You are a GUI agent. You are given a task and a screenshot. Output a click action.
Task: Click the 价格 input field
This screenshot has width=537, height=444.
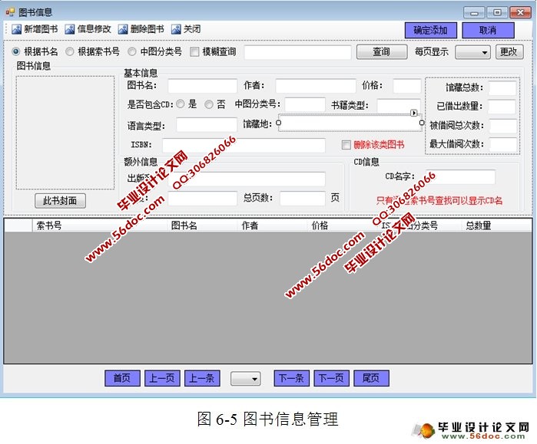coord(407,86)
